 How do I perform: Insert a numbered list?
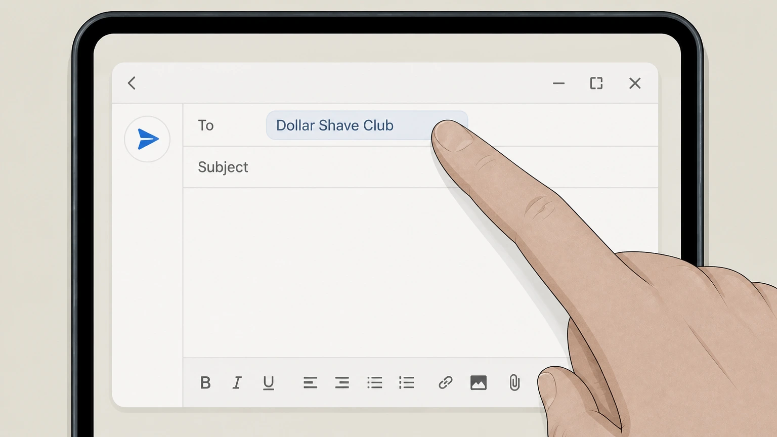coord(407,383)
